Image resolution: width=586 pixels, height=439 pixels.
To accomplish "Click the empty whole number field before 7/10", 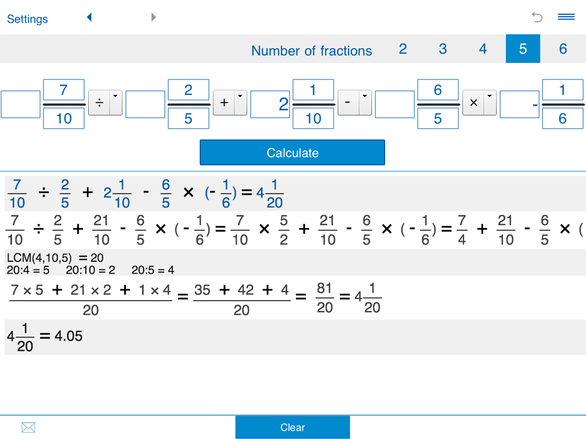I will pyautogui.click(x=20, y=104).
